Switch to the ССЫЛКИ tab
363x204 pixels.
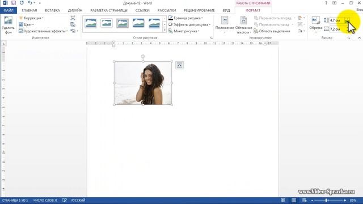[142, 10]
